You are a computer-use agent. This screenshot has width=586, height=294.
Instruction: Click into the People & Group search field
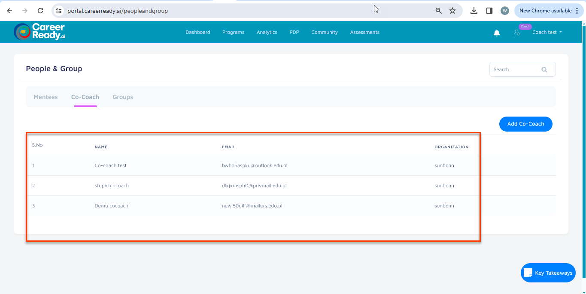[x=515, y=69]
